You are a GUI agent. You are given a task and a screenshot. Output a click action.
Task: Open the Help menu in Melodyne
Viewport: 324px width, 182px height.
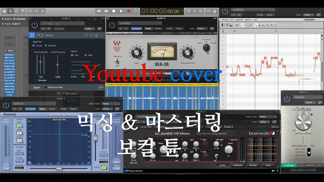click(x=255, y=20)
